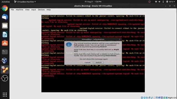Image resolution: width=177 pixels, height=99 pixels.
Task: Open VirtualBox Manager cube icon in dock
Action: coord(5,61)
